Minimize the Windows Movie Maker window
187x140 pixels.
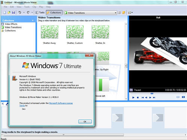pos(171,2)
